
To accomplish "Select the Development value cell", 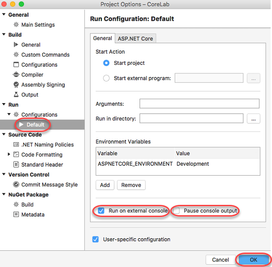I will pyautogui.click(x=193, y=164).
